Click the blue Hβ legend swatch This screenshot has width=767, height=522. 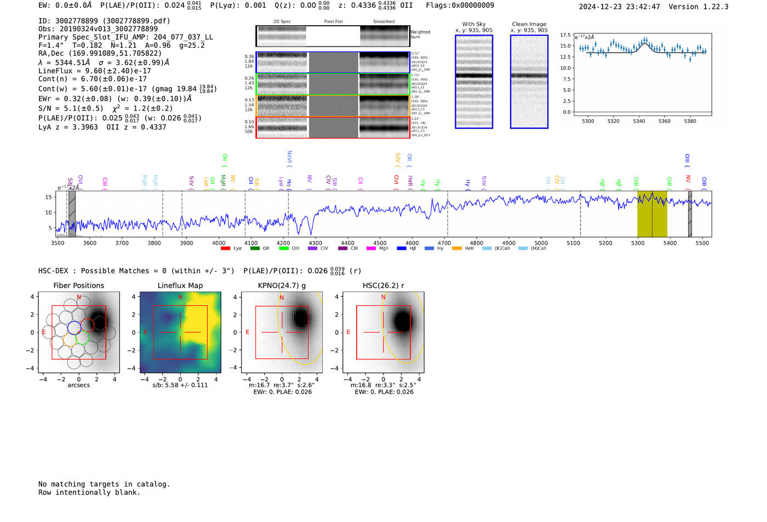click(402, 249)
